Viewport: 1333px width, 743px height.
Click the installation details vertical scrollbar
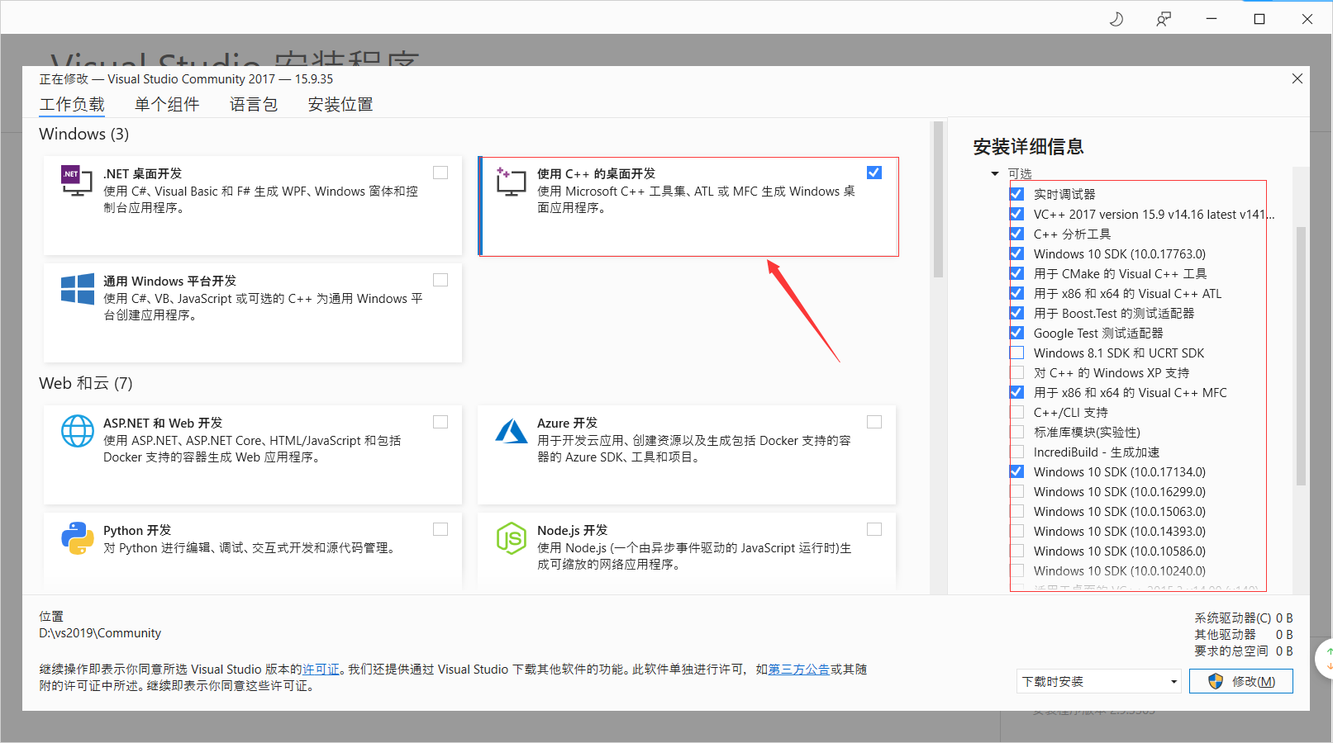click(x=1301, y=355)
